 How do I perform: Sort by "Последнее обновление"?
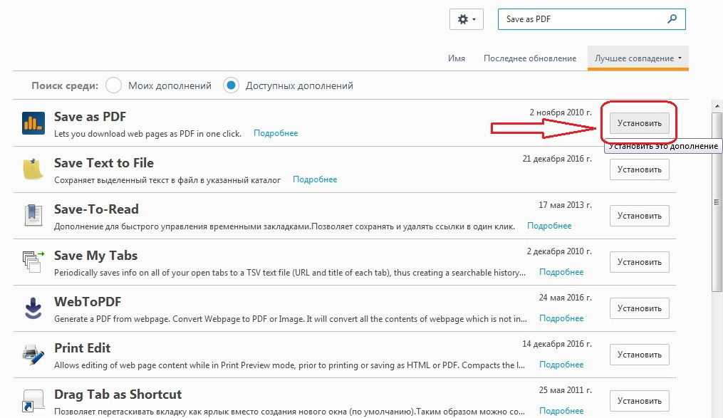[x=530, y=58]
